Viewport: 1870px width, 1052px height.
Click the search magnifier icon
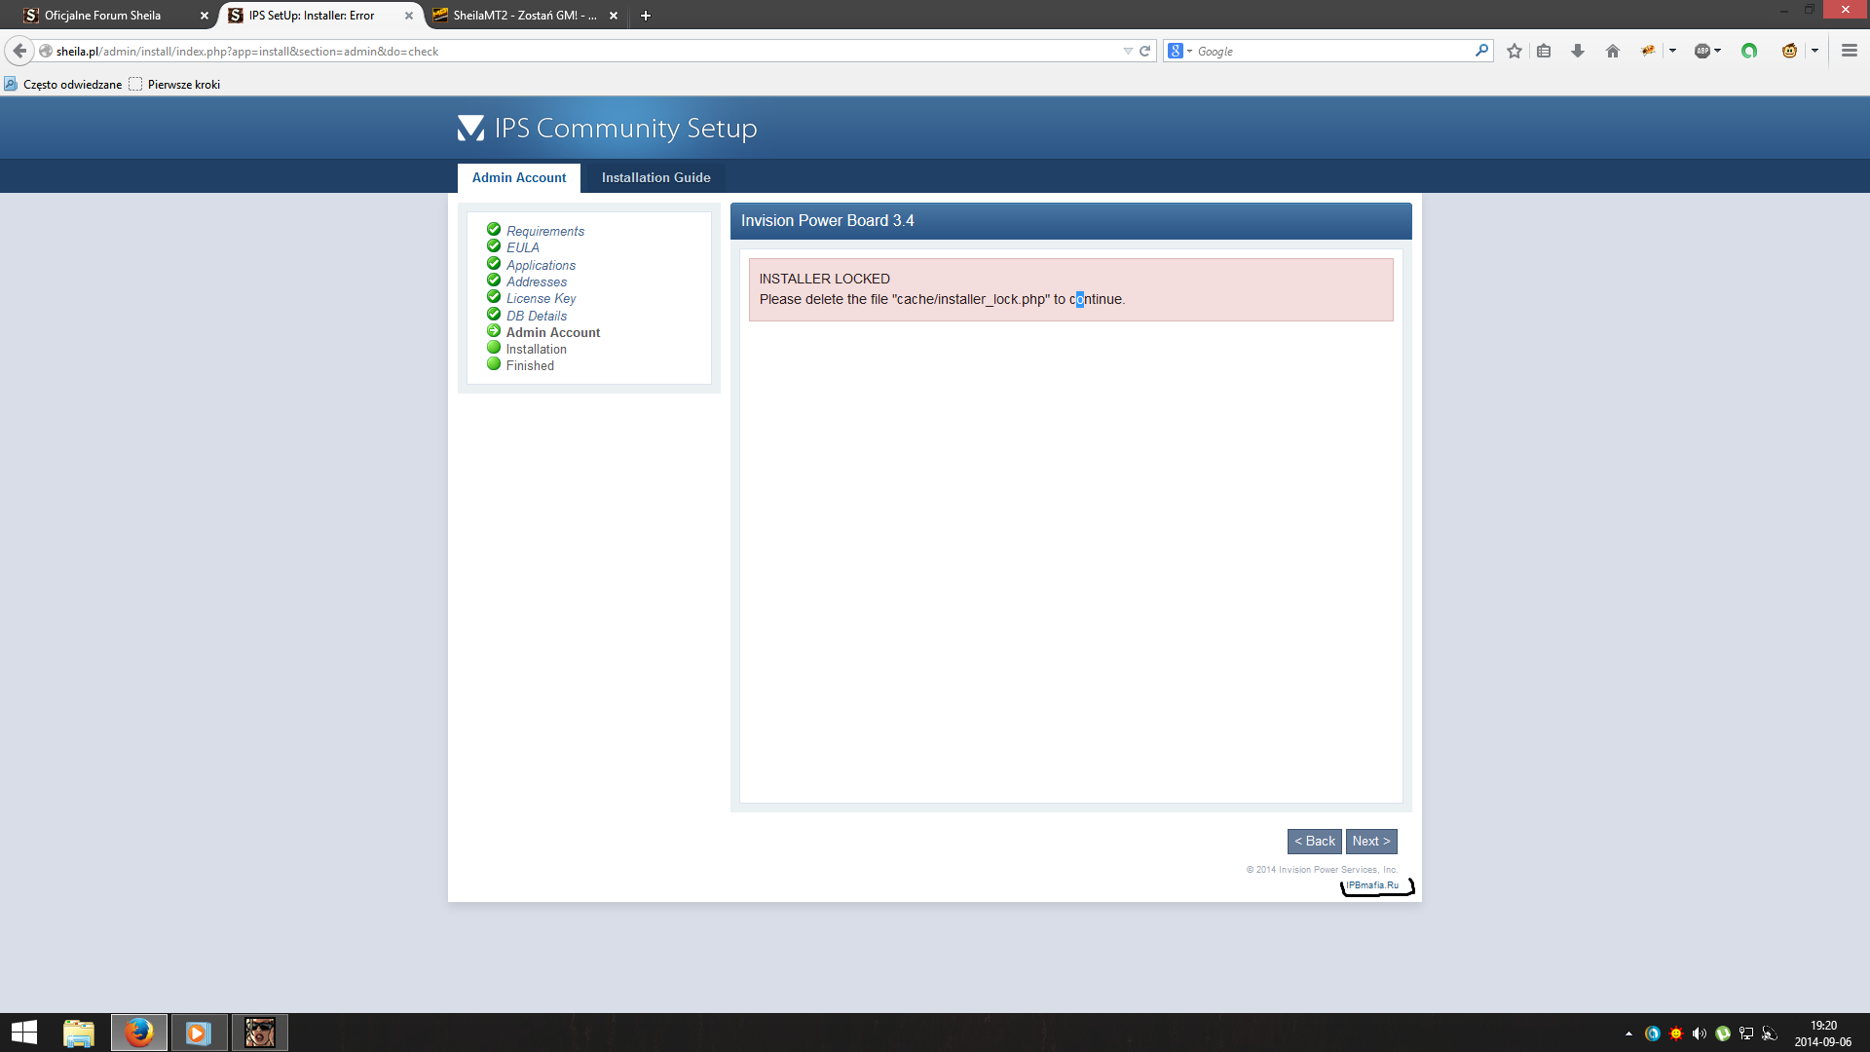[x=1481, y=51]
